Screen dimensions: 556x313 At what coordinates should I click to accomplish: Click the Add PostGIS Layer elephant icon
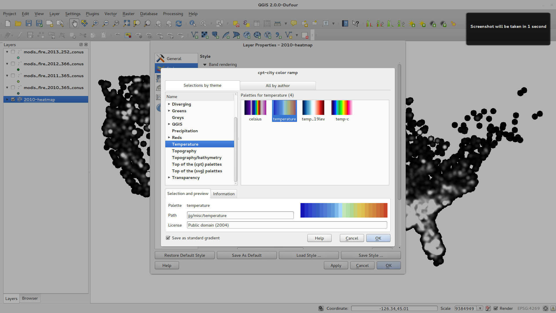(x=215, y=35)
